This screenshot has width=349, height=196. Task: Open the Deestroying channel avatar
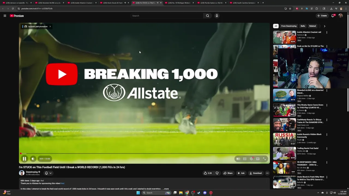point(22,173)
